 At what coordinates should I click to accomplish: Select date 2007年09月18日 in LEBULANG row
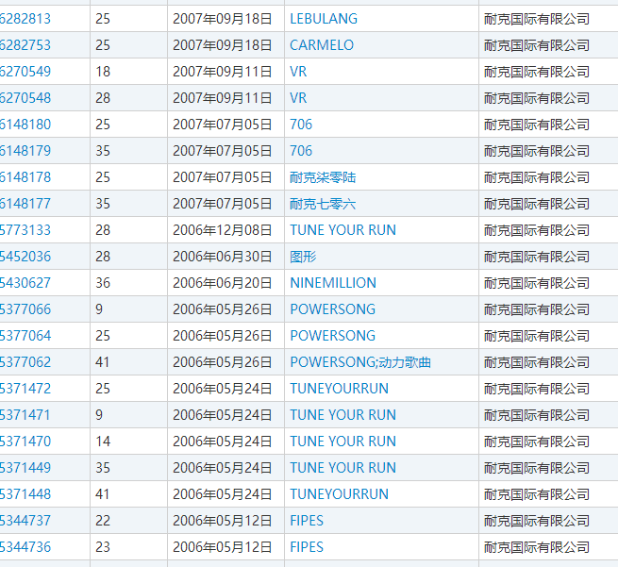(x=223, y=19)
